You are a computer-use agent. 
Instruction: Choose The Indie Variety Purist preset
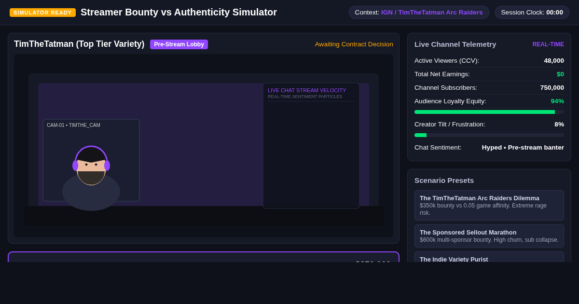coord(489,257)
